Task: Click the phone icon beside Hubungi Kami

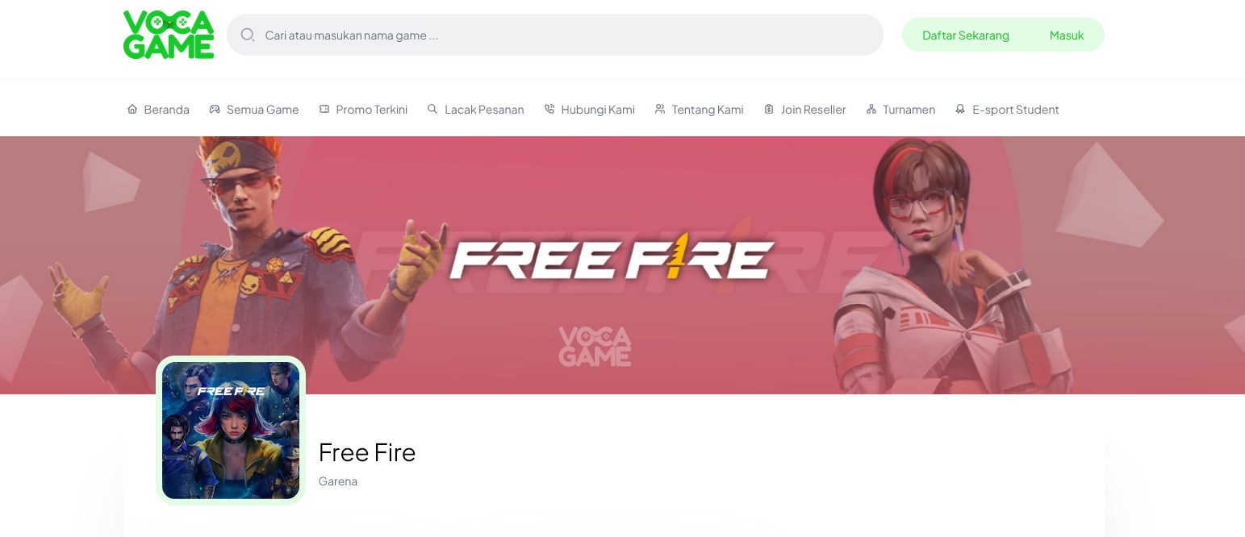Action: 549,109
